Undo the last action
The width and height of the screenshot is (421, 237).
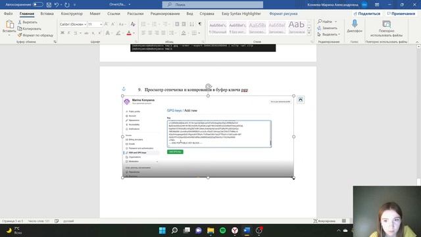[57, 5]
